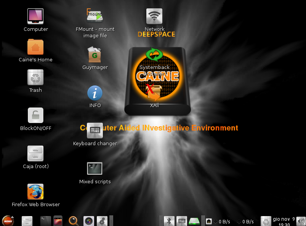
Task: Open the Guymager desktop icon
Action: (x=95, y=54)
